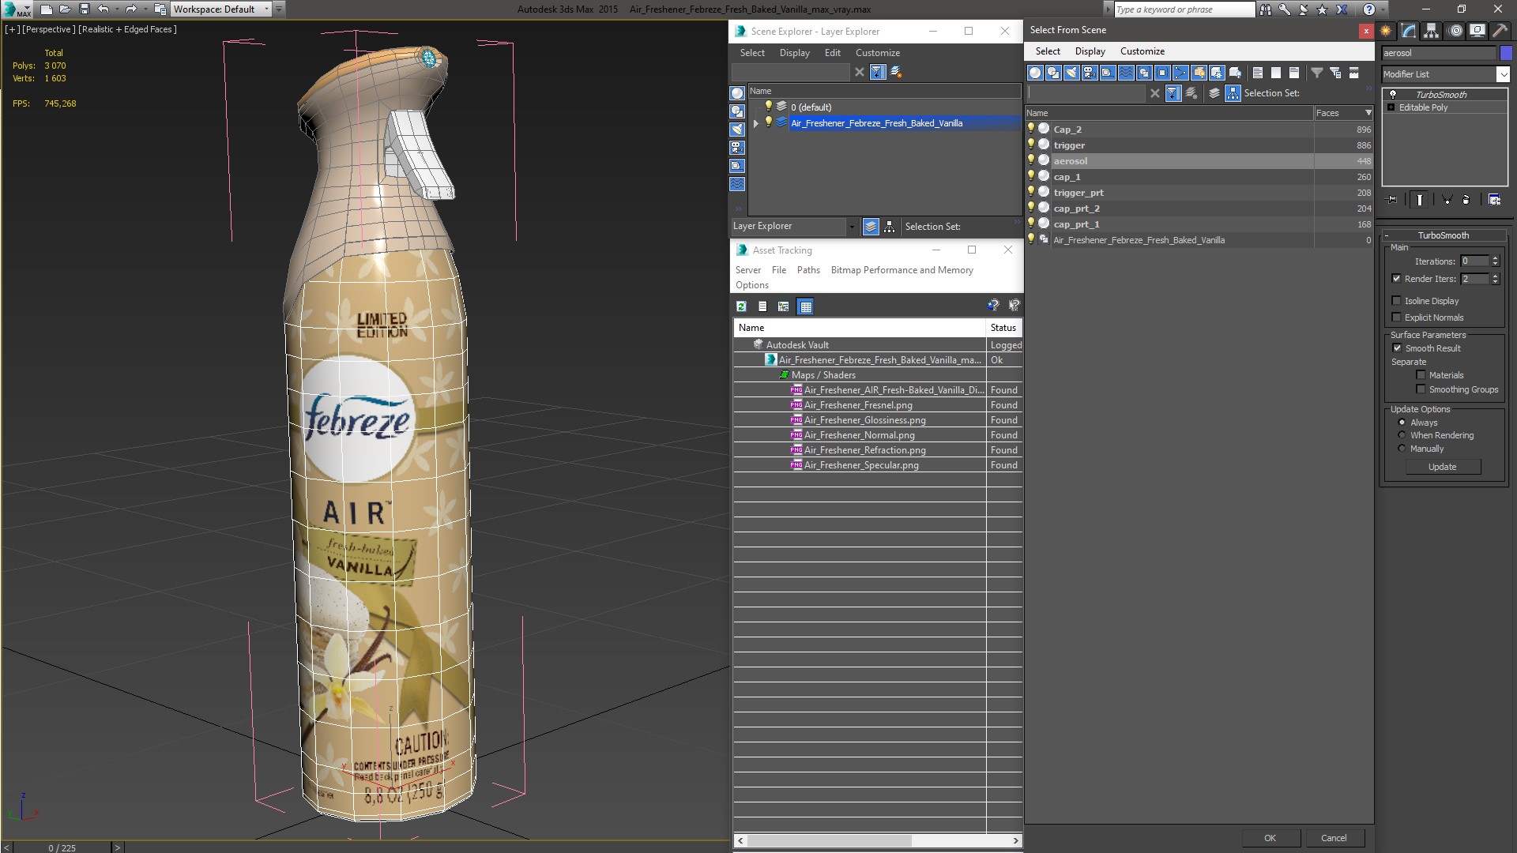Select the Manually update radio button

coord(1402,449)
